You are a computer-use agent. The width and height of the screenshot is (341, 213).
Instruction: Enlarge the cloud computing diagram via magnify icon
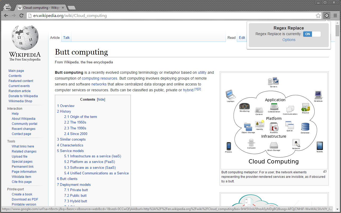325,172
